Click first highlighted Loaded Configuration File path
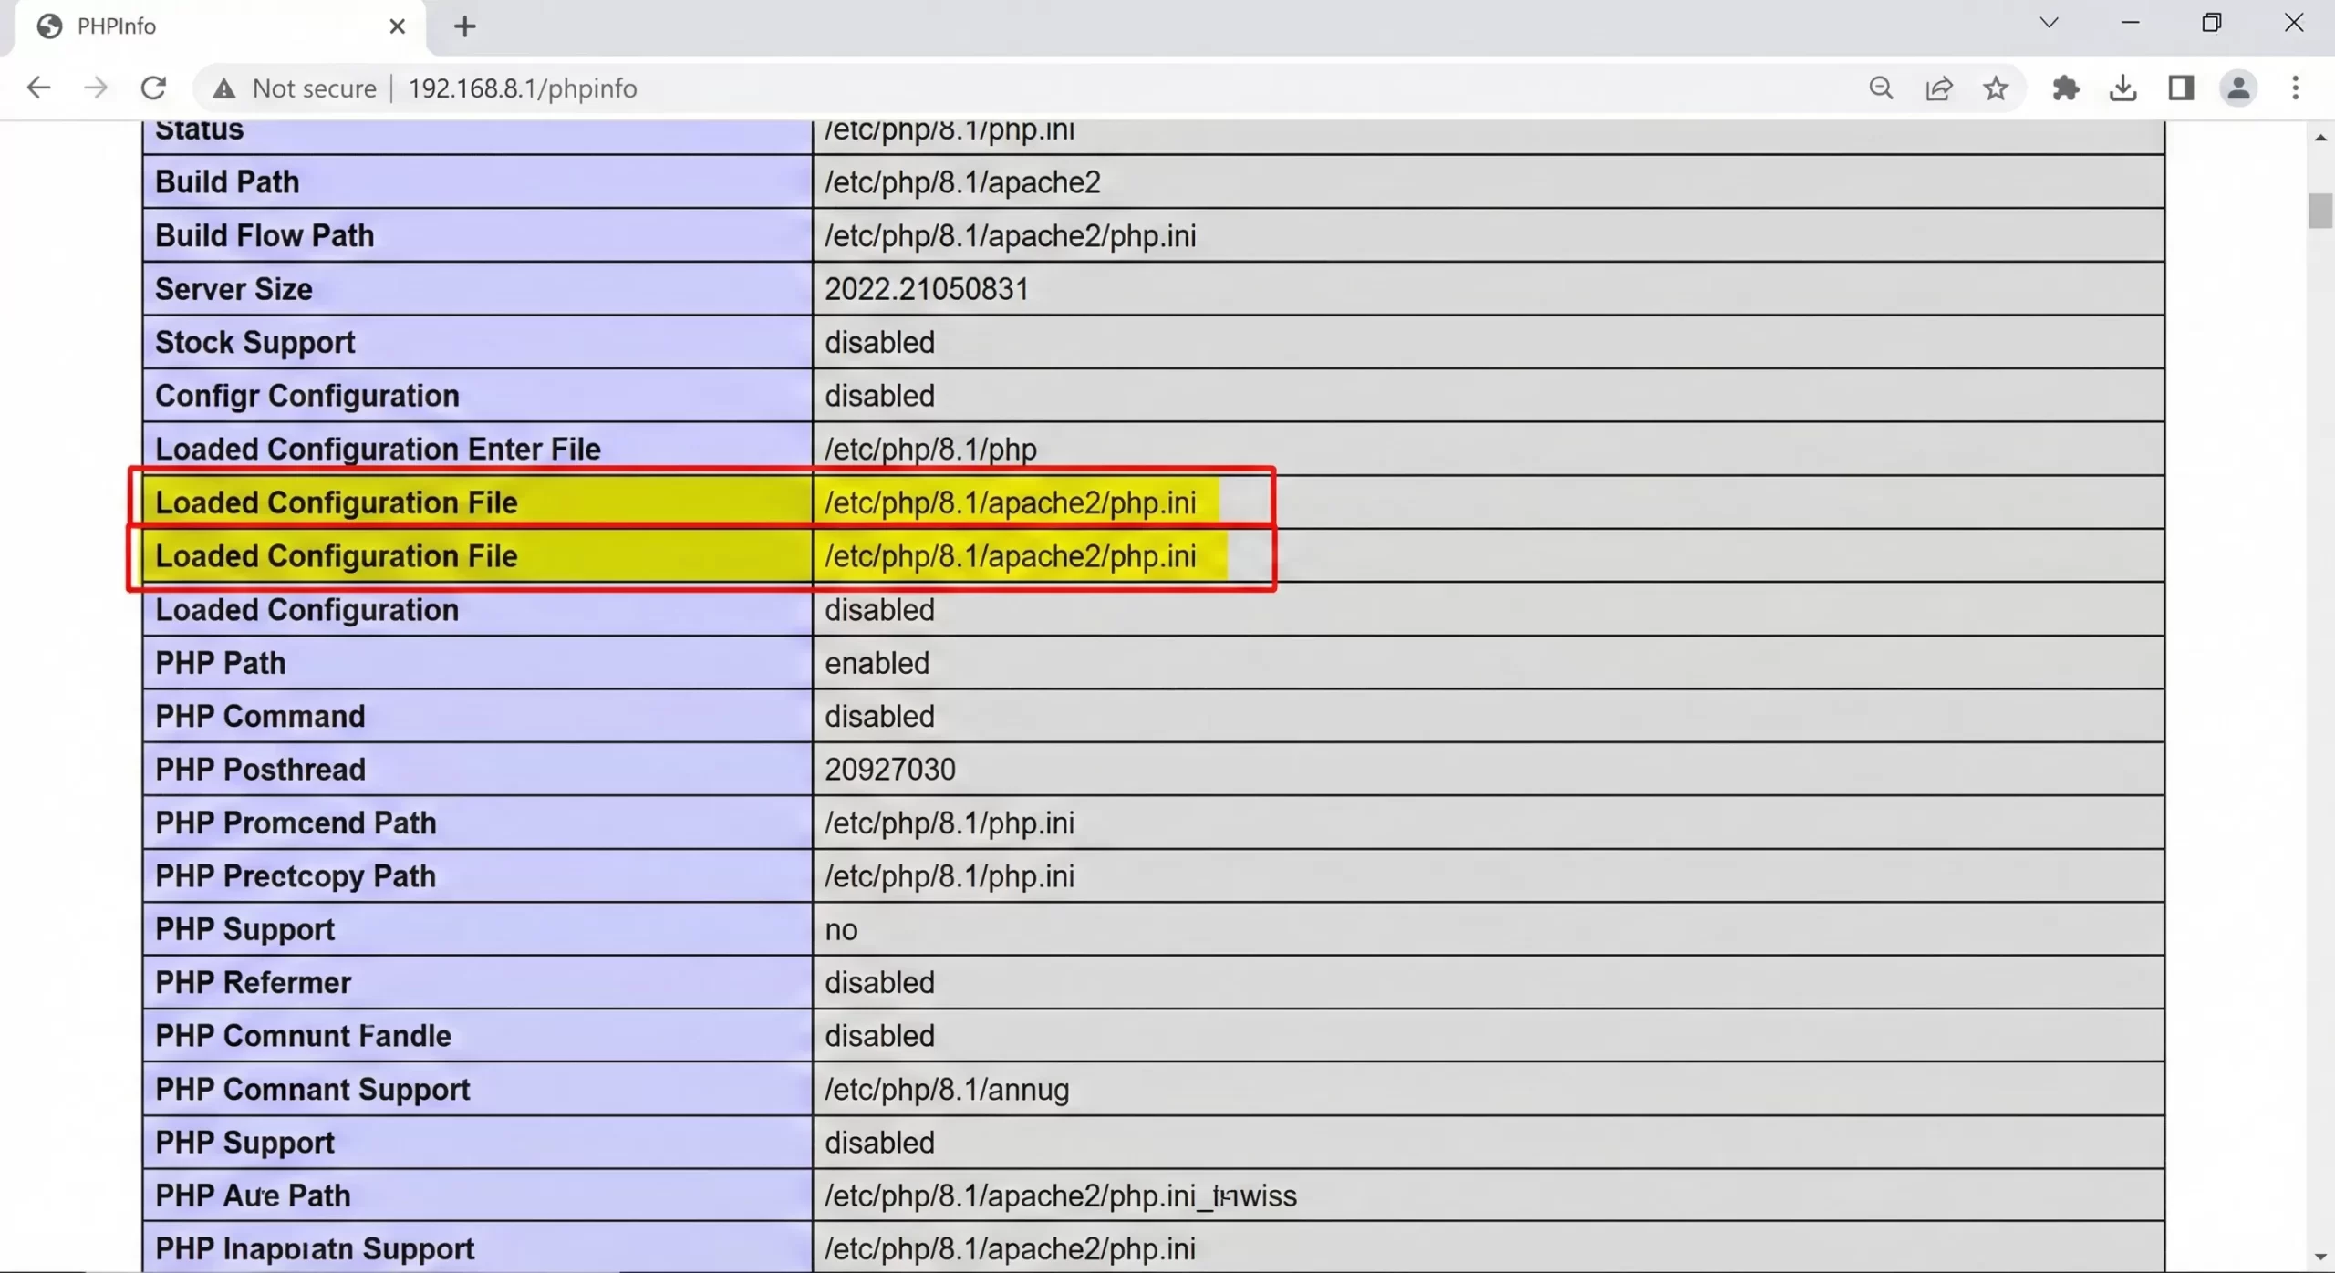 (x=1010, y=502)
